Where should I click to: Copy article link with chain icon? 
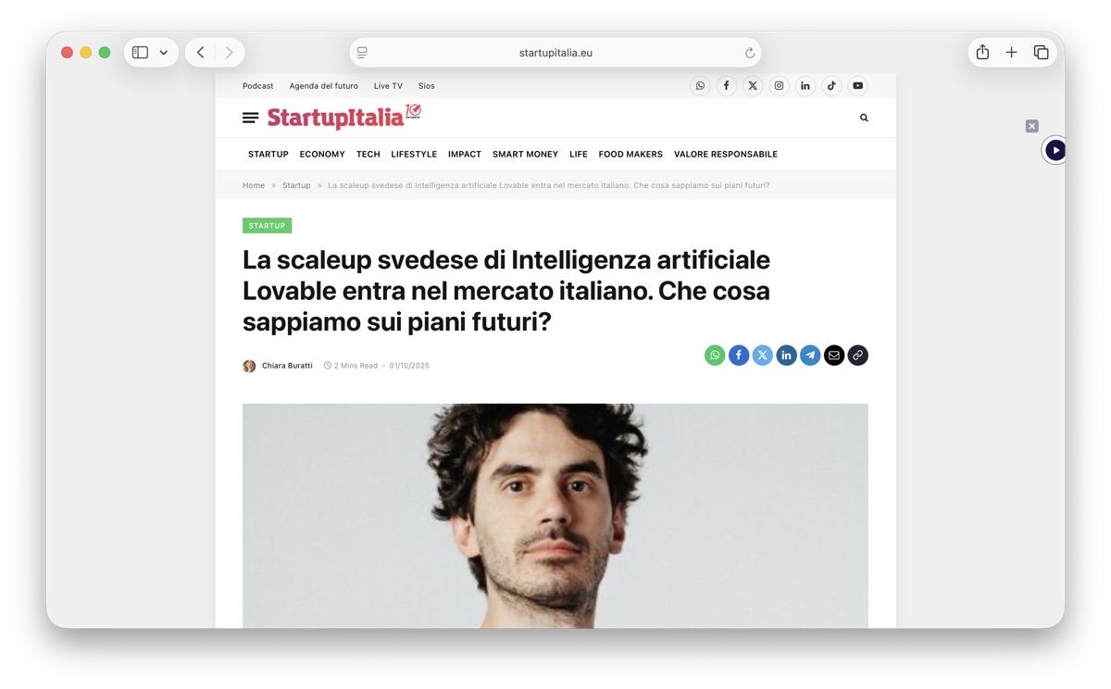point(858,356)
